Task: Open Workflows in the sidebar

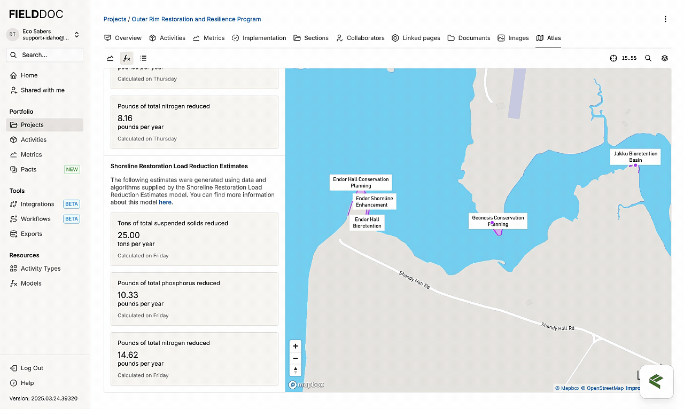Action: tap(36, 219)
